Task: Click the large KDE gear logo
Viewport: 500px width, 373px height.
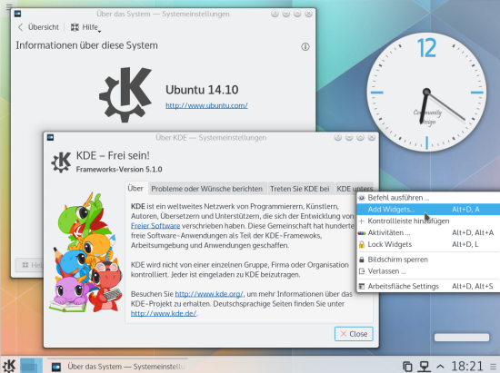Action: 125,94
